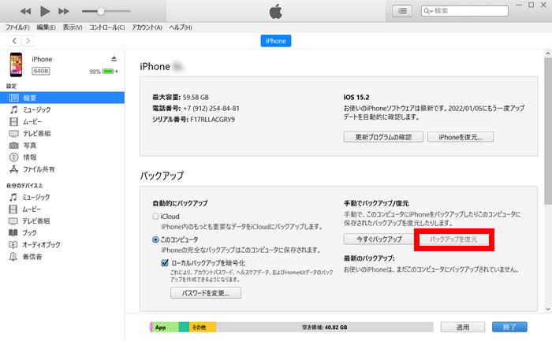Click the 64GB capacity badge
Screen dimensions: 552x341
tap(41, 71)
